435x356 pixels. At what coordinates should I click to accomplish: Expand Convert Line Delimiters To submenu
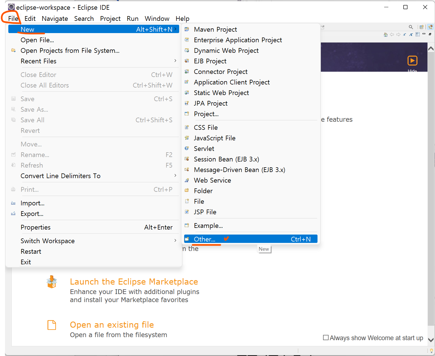pos(175,176)
